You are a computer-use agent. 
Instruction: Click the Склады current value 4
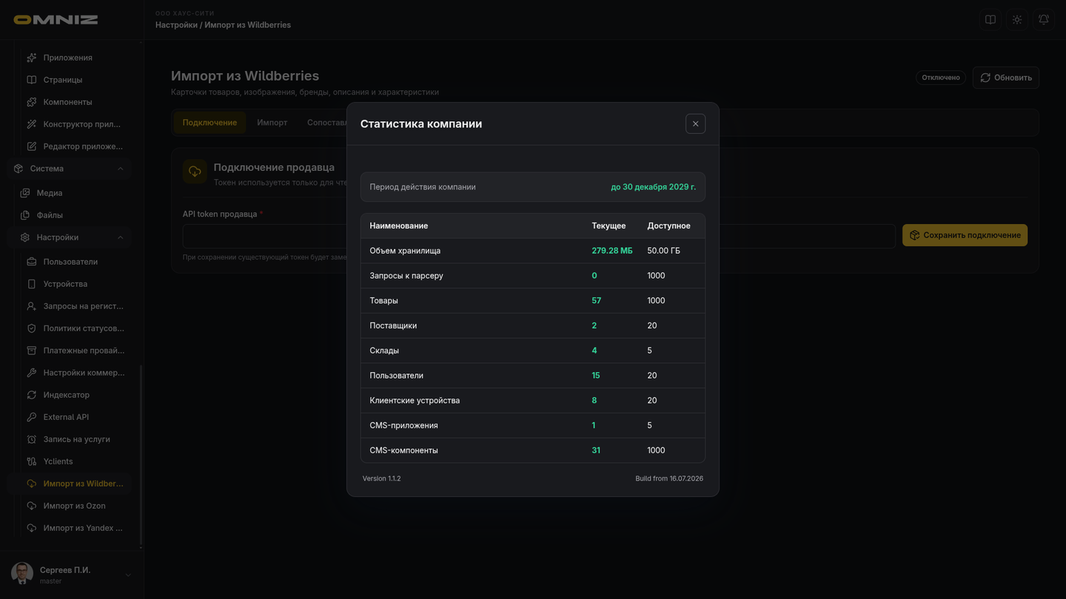click(x=594, y=351)
